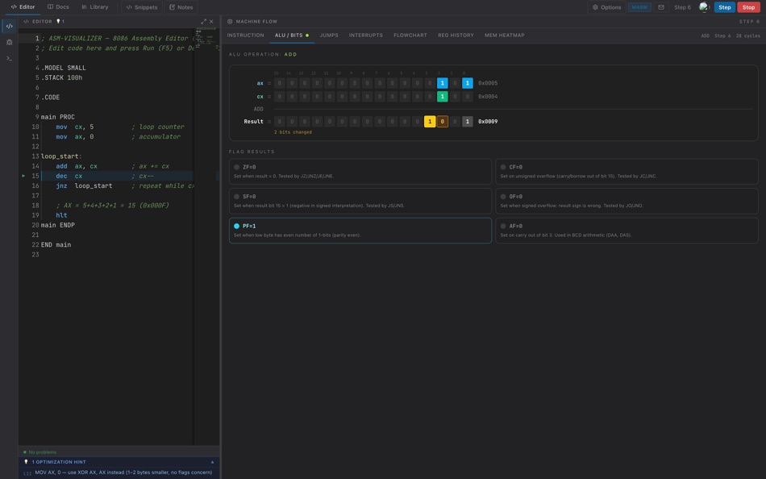Click the '2 bits changed' note
Image resolution: width=766 pixels, height=479 pixels.
pyautogui.click(x=293, y=132)
